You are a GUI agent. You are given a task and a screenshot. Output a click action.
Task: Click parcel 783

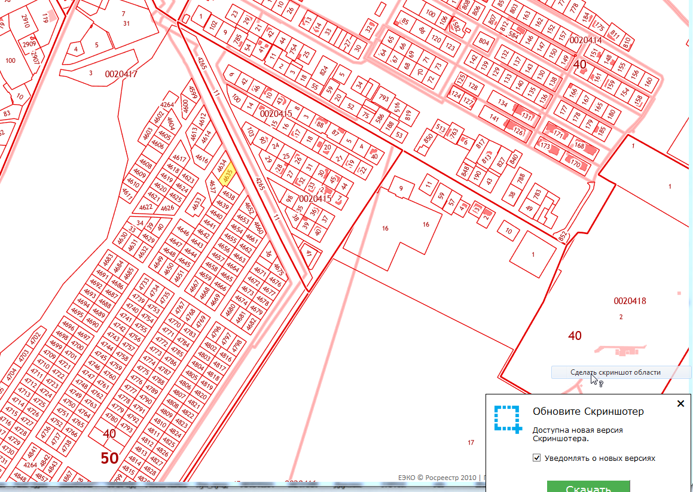click(x=537, y=194)
